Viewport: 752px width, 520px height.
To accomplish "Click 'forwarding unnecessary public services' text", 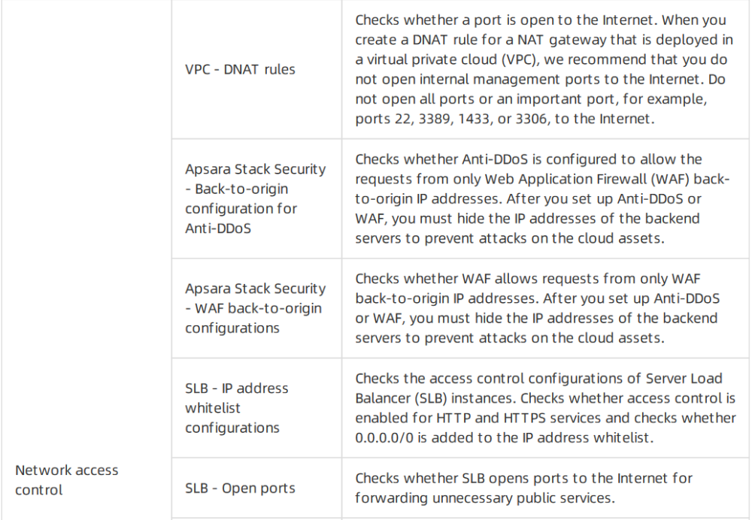I will 485,498.
